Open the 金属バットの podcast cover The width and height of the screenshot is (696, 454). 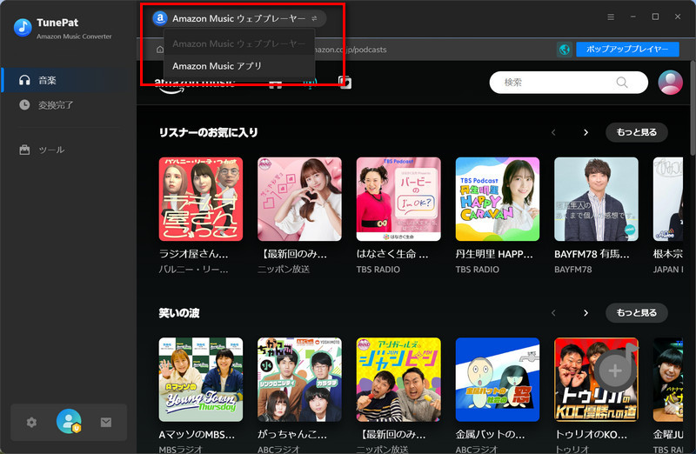498,379
